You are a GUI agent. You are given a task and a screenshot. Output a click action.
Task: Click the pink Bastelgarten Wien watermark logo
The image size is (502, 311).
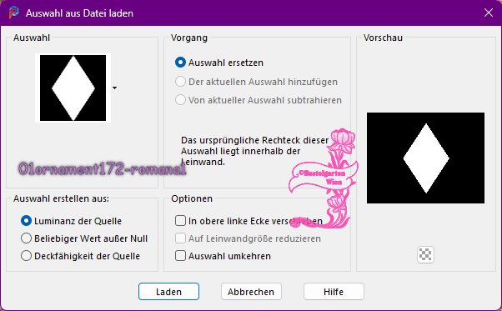[x=324, y=178]
